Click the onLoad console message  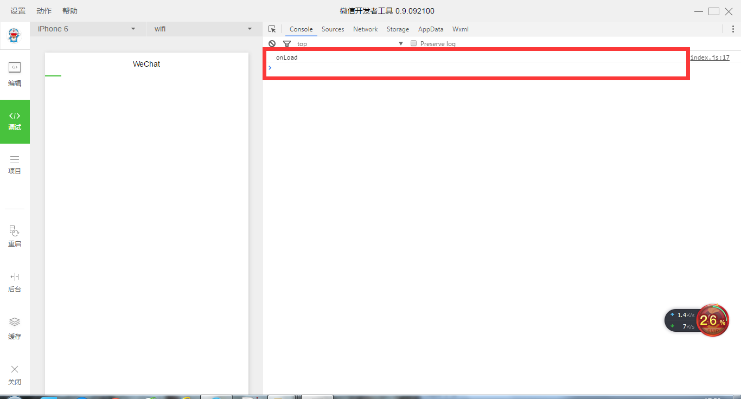287,57
